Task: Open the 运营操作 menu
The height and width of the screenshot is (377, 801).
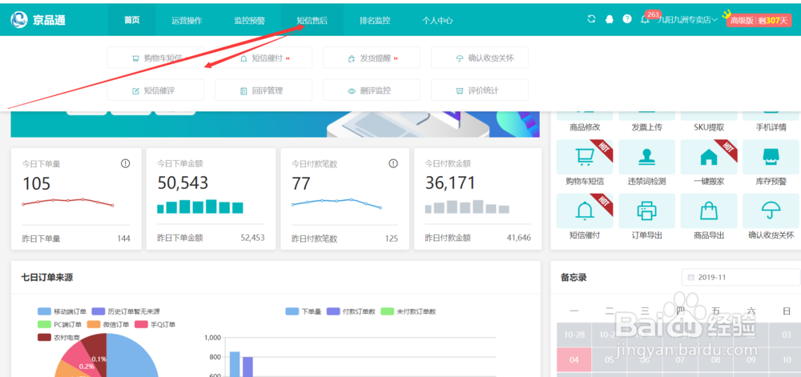Action: [x=187, y=21]
